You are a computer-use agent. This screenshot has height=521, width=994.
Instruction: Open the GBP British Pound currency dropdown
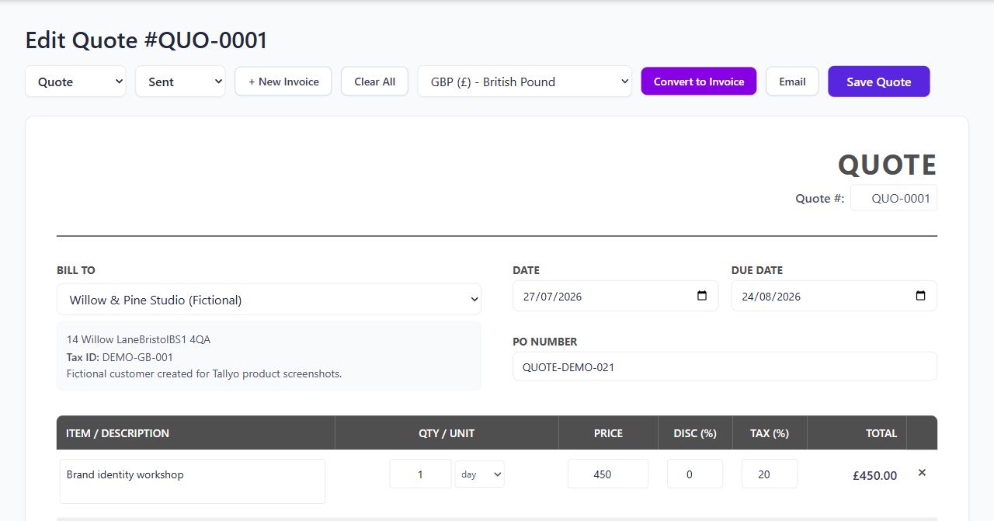525,82
